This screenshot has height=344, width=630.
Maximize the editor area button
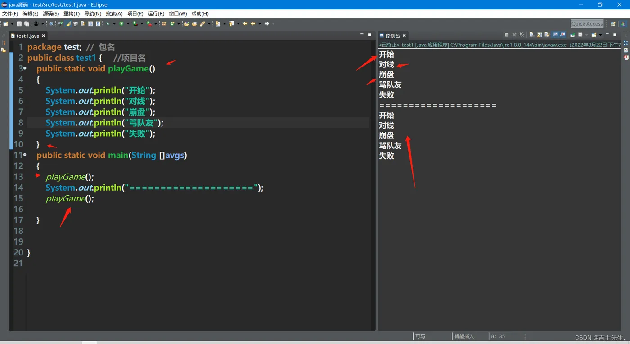[x=369, y=34]
